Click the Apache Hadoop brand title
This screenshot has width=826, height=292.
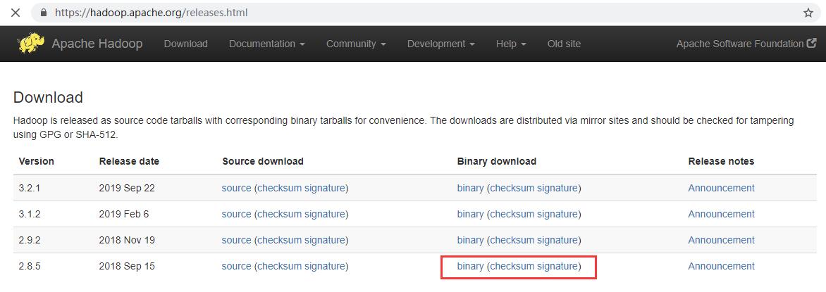click(x=97, y=44)
